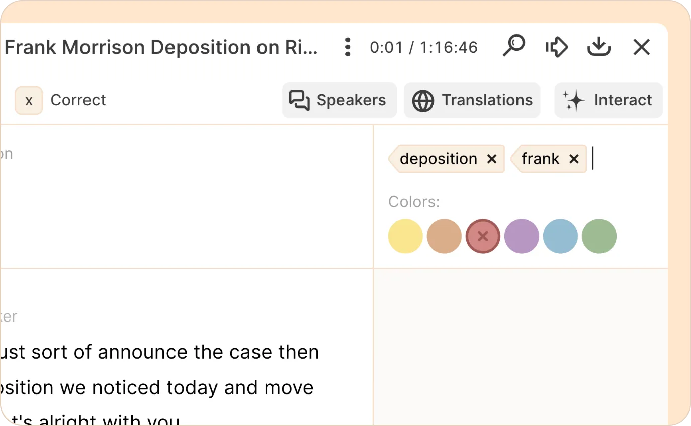
Task: Close the transcript with the X icon
Action: pyautogui.click(x=641, y=47)
